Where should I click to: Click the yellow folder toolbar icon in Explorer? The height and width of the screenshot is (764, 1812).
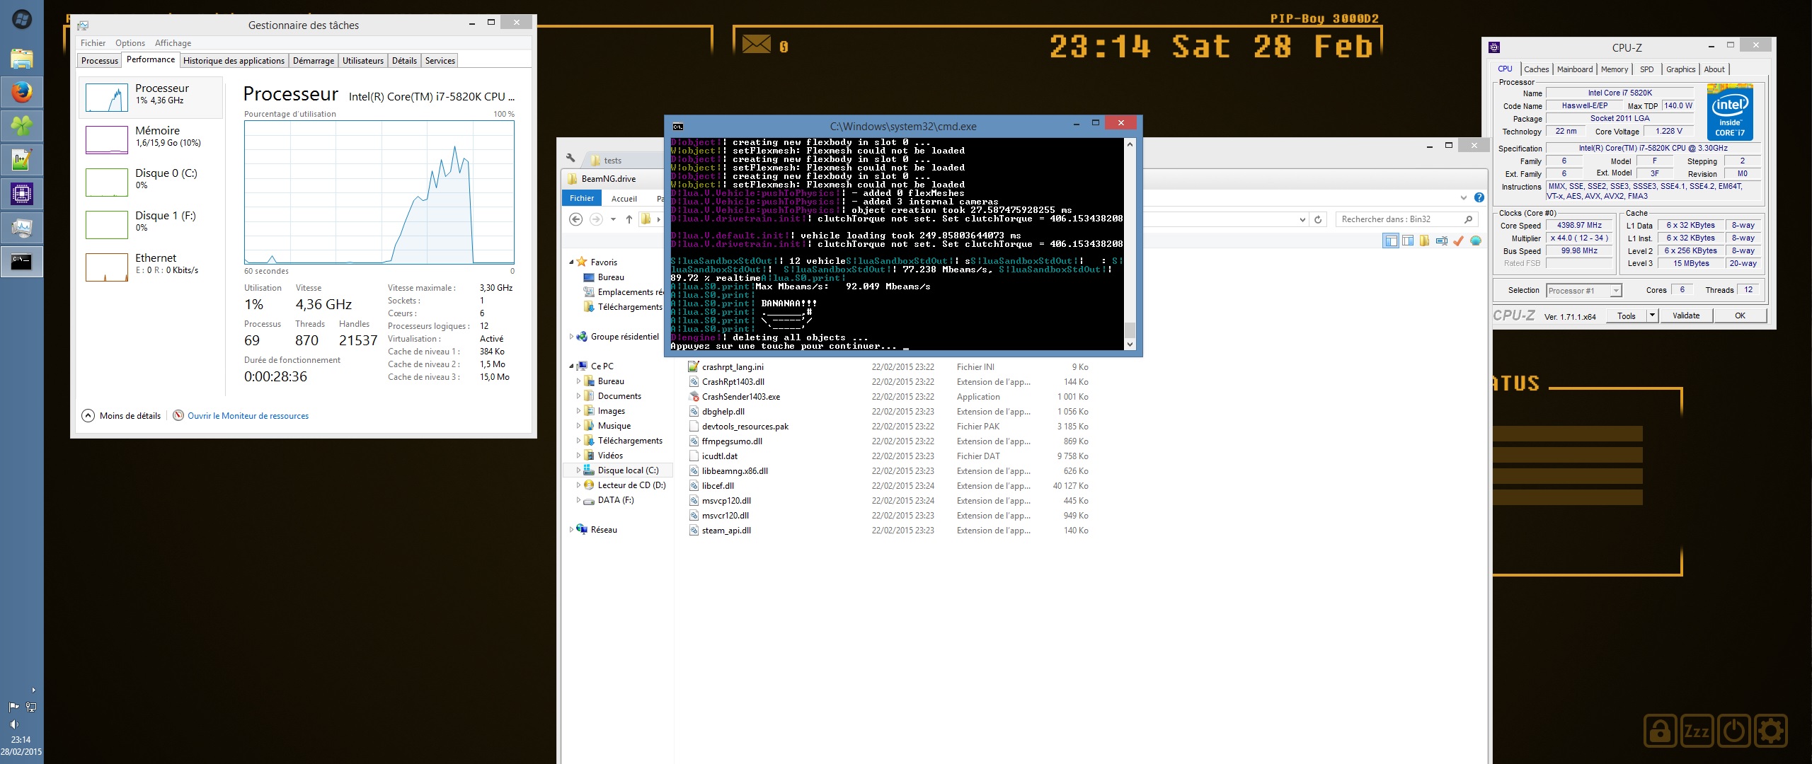[1424, 241]
